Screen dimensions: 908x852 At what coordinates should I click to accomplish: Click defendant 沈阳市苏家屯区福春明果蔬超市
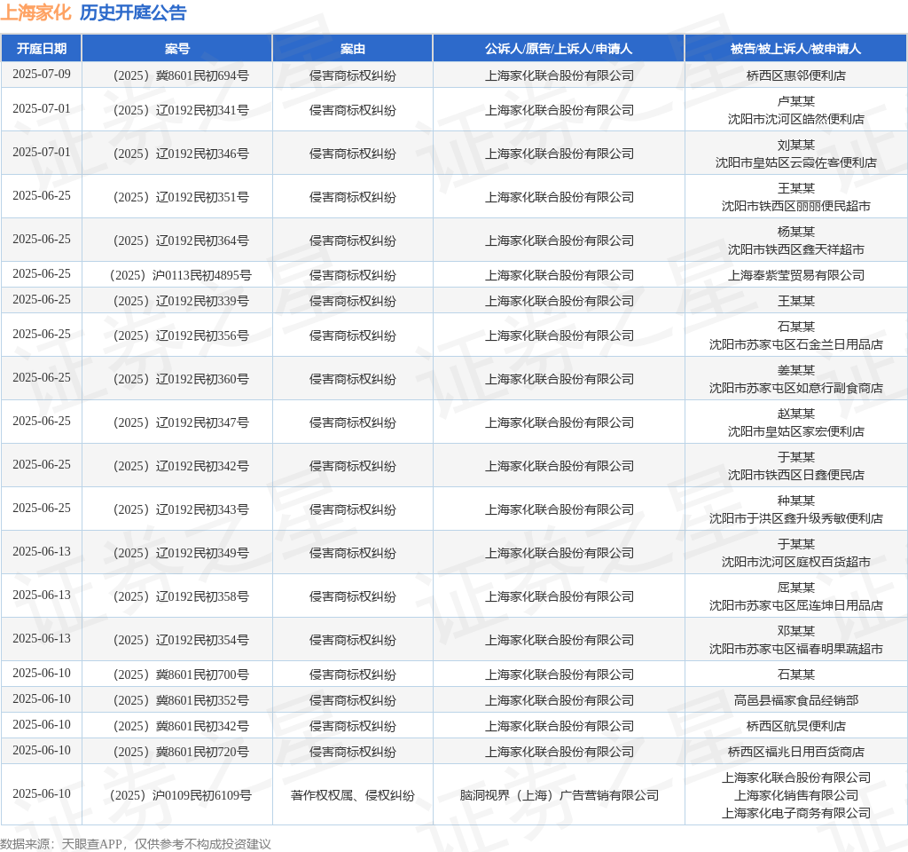click(x=795, y=649)
